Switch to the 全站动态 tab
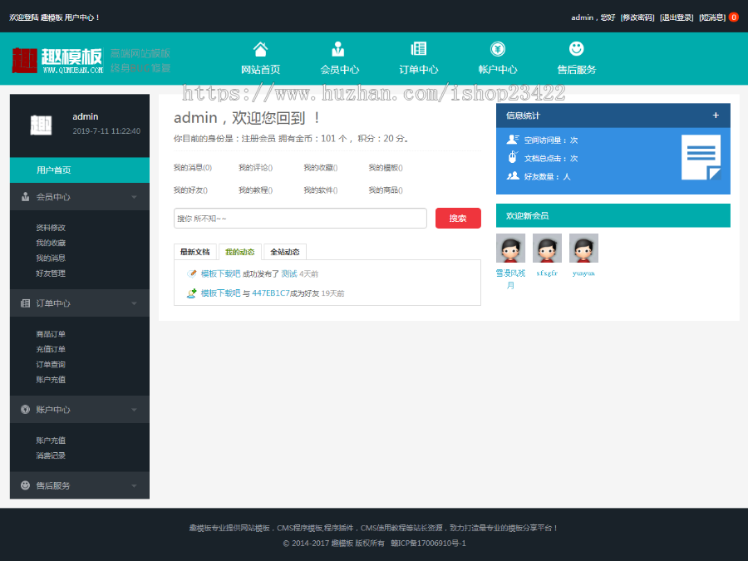Screen dimensions: 748x561 click(285, 252)
